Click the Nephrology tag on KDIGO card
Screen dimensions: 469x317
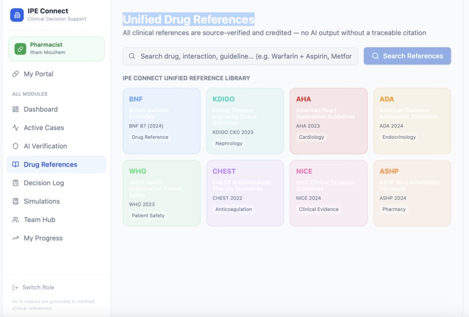229,143
